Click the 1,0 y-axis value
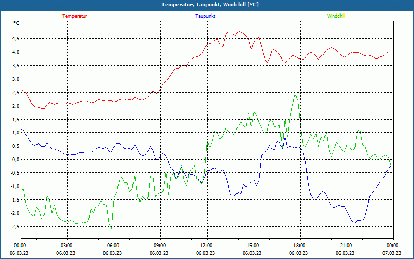 [x=16, y=133]
